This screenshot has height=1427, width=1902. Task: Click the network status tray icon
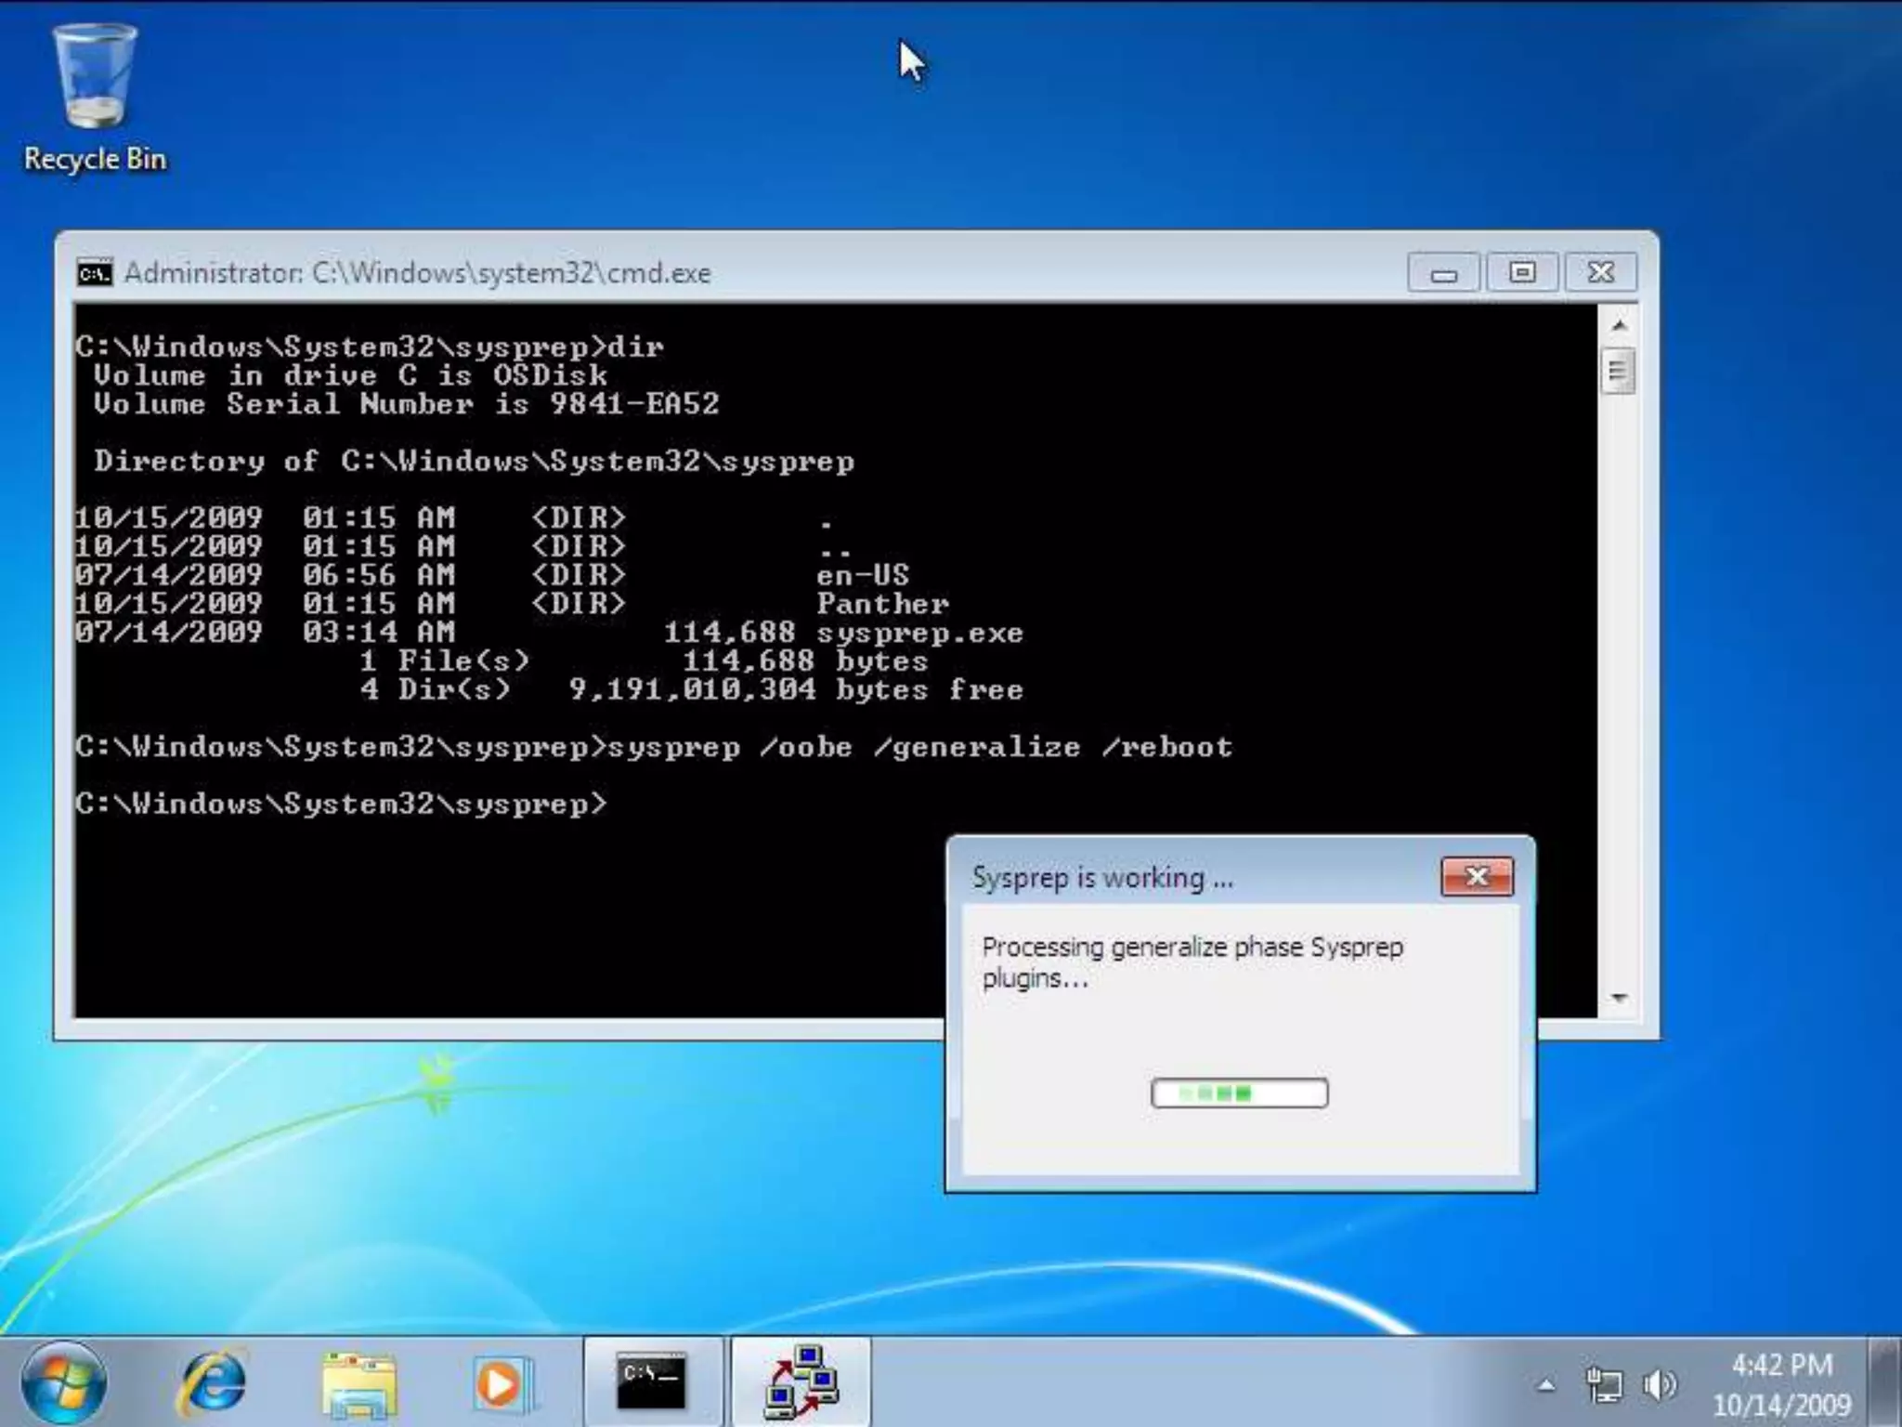click(1603, 1385)
